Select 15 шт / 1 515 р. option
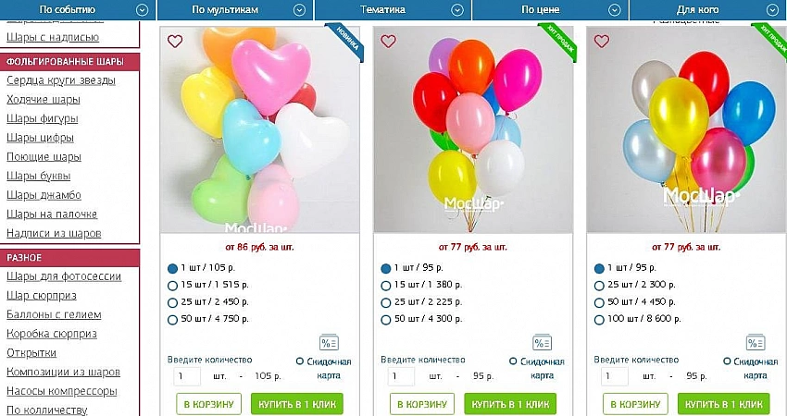Screen dimensions: 787x416 click(x=173, y=286)
